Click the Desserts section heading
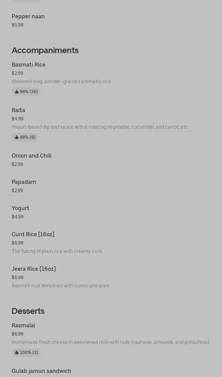 [28, 311]
